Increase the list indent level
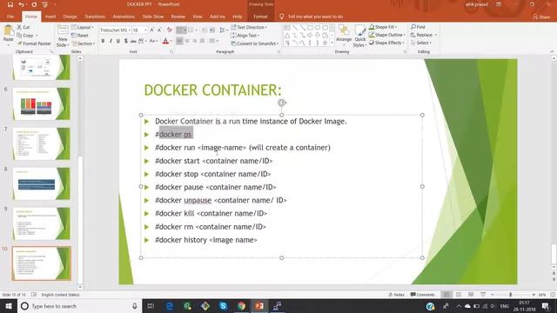557x313 pixels. [212, 30]
